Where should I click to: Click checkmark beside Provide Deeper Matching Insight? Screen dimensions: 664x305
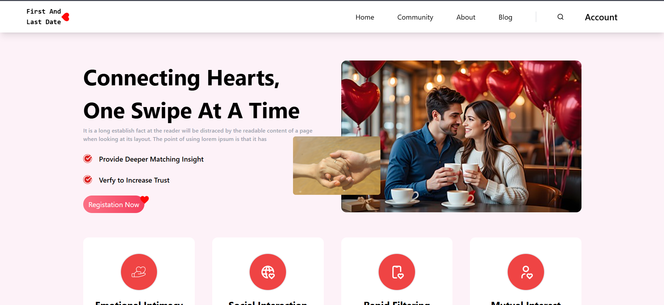[x=88, y=159]
